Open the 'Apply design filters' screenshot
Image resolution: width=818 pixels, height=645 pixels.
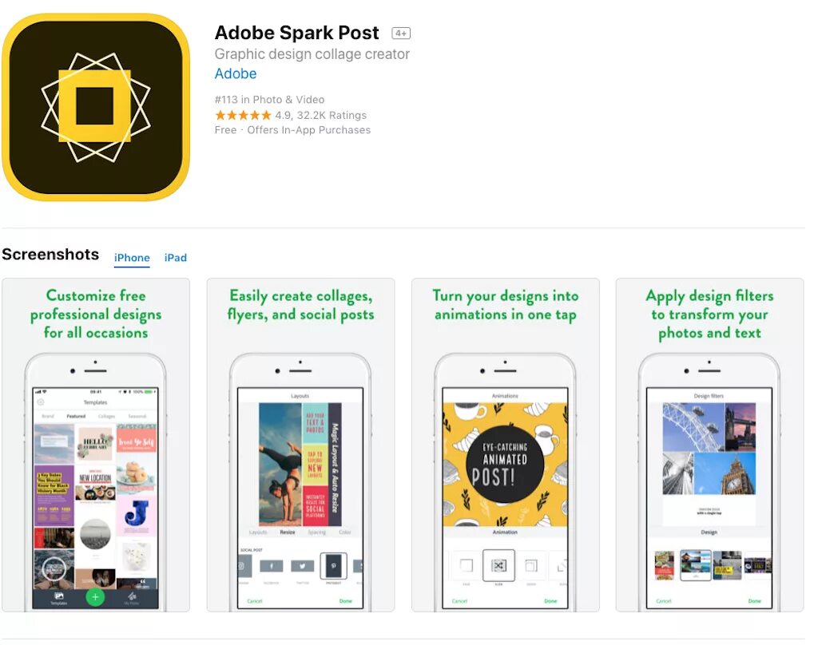click(x=709, y=445)
